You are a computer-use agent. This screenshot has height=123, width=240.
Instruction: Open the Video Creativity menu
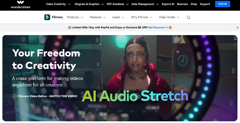coord(56,4)
